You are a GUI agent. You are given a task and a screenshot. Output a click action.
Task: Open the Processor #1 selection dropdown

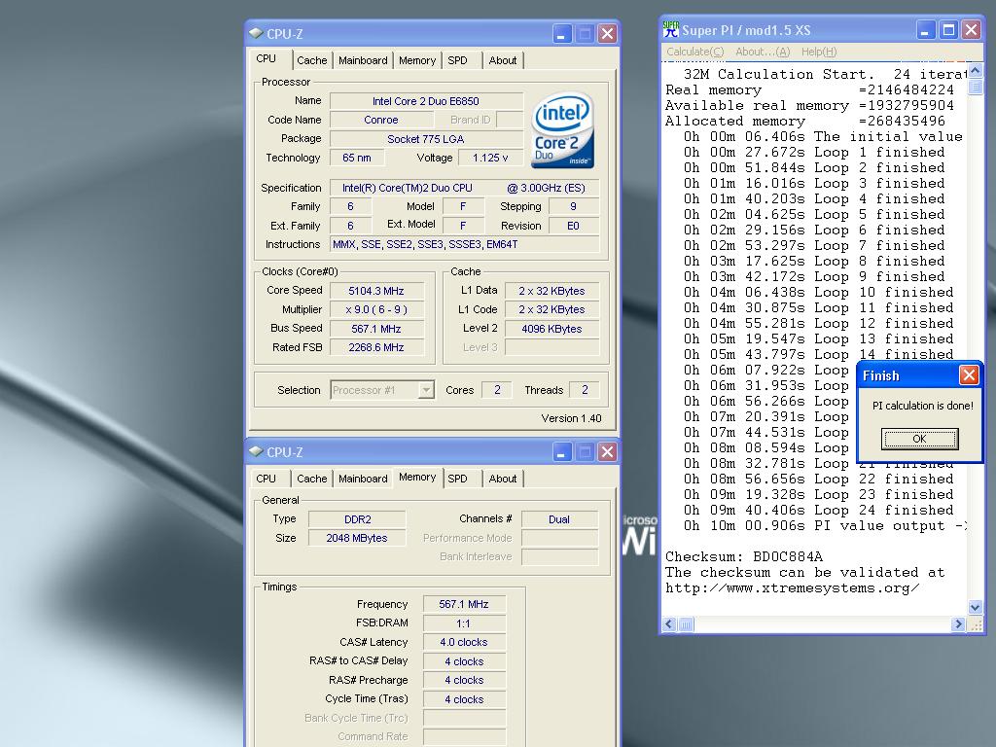pos(426,390)
